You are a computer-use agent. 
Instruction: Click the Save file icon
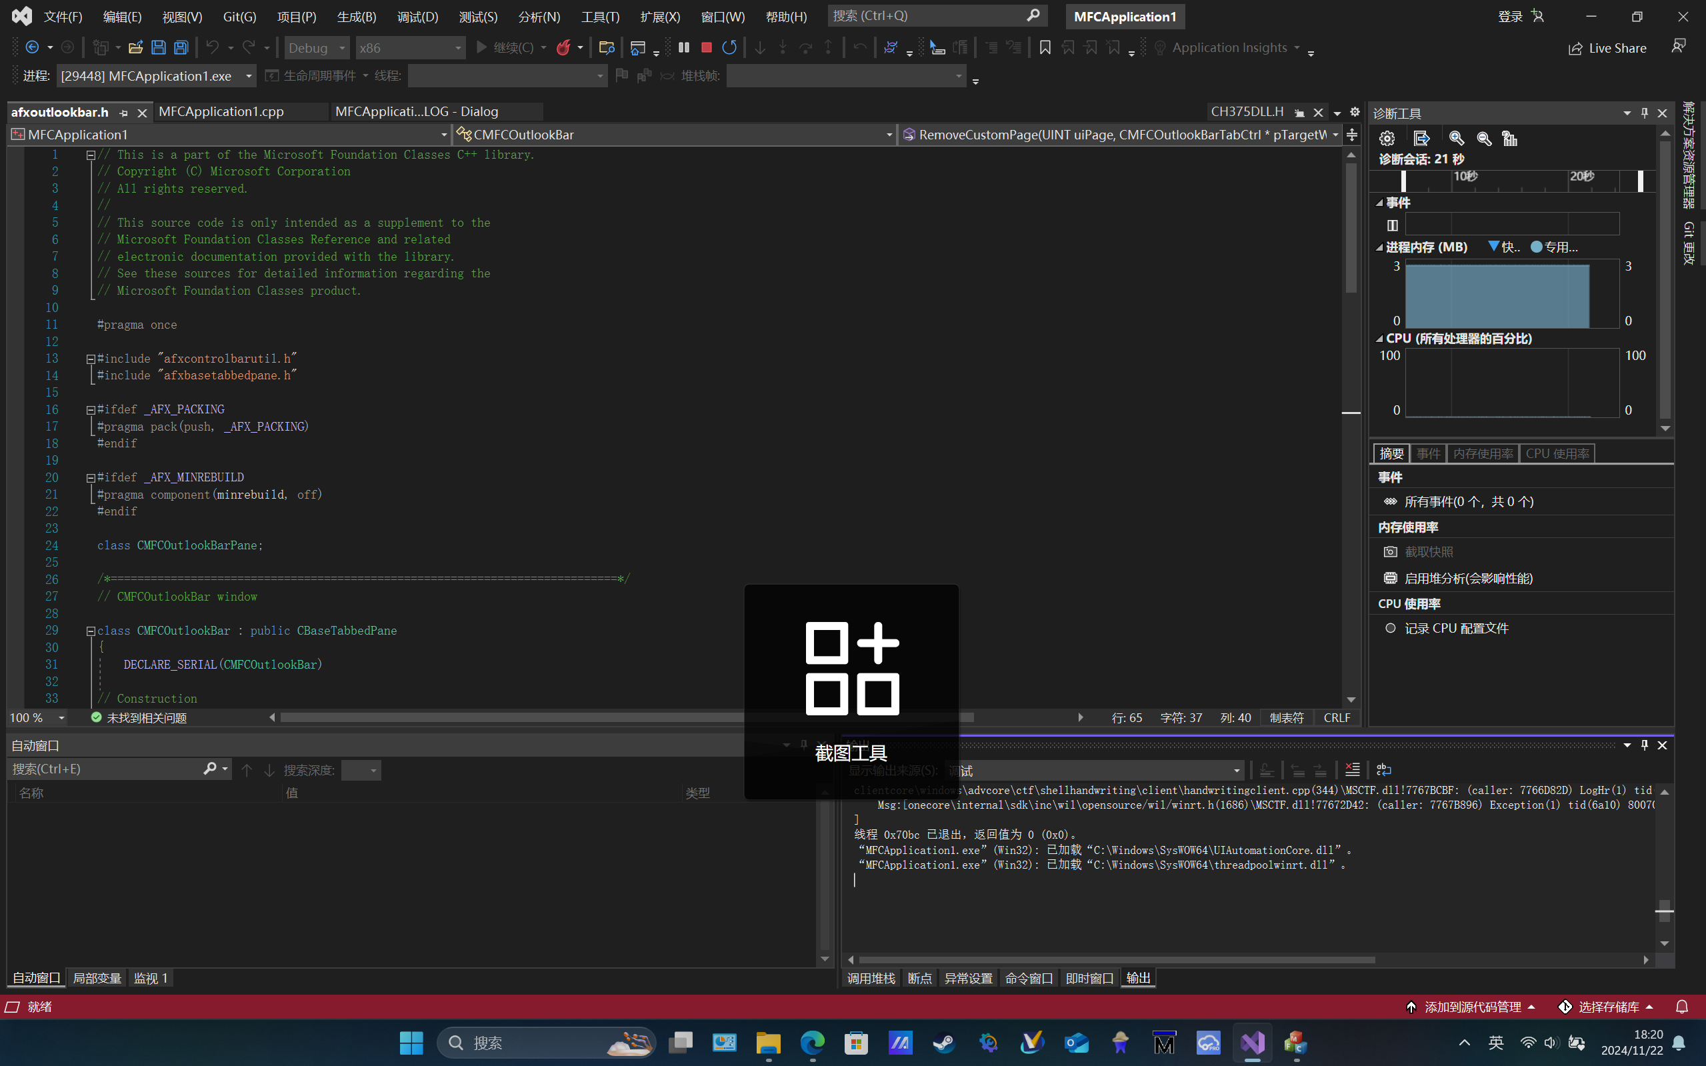(x=159, y=47)
